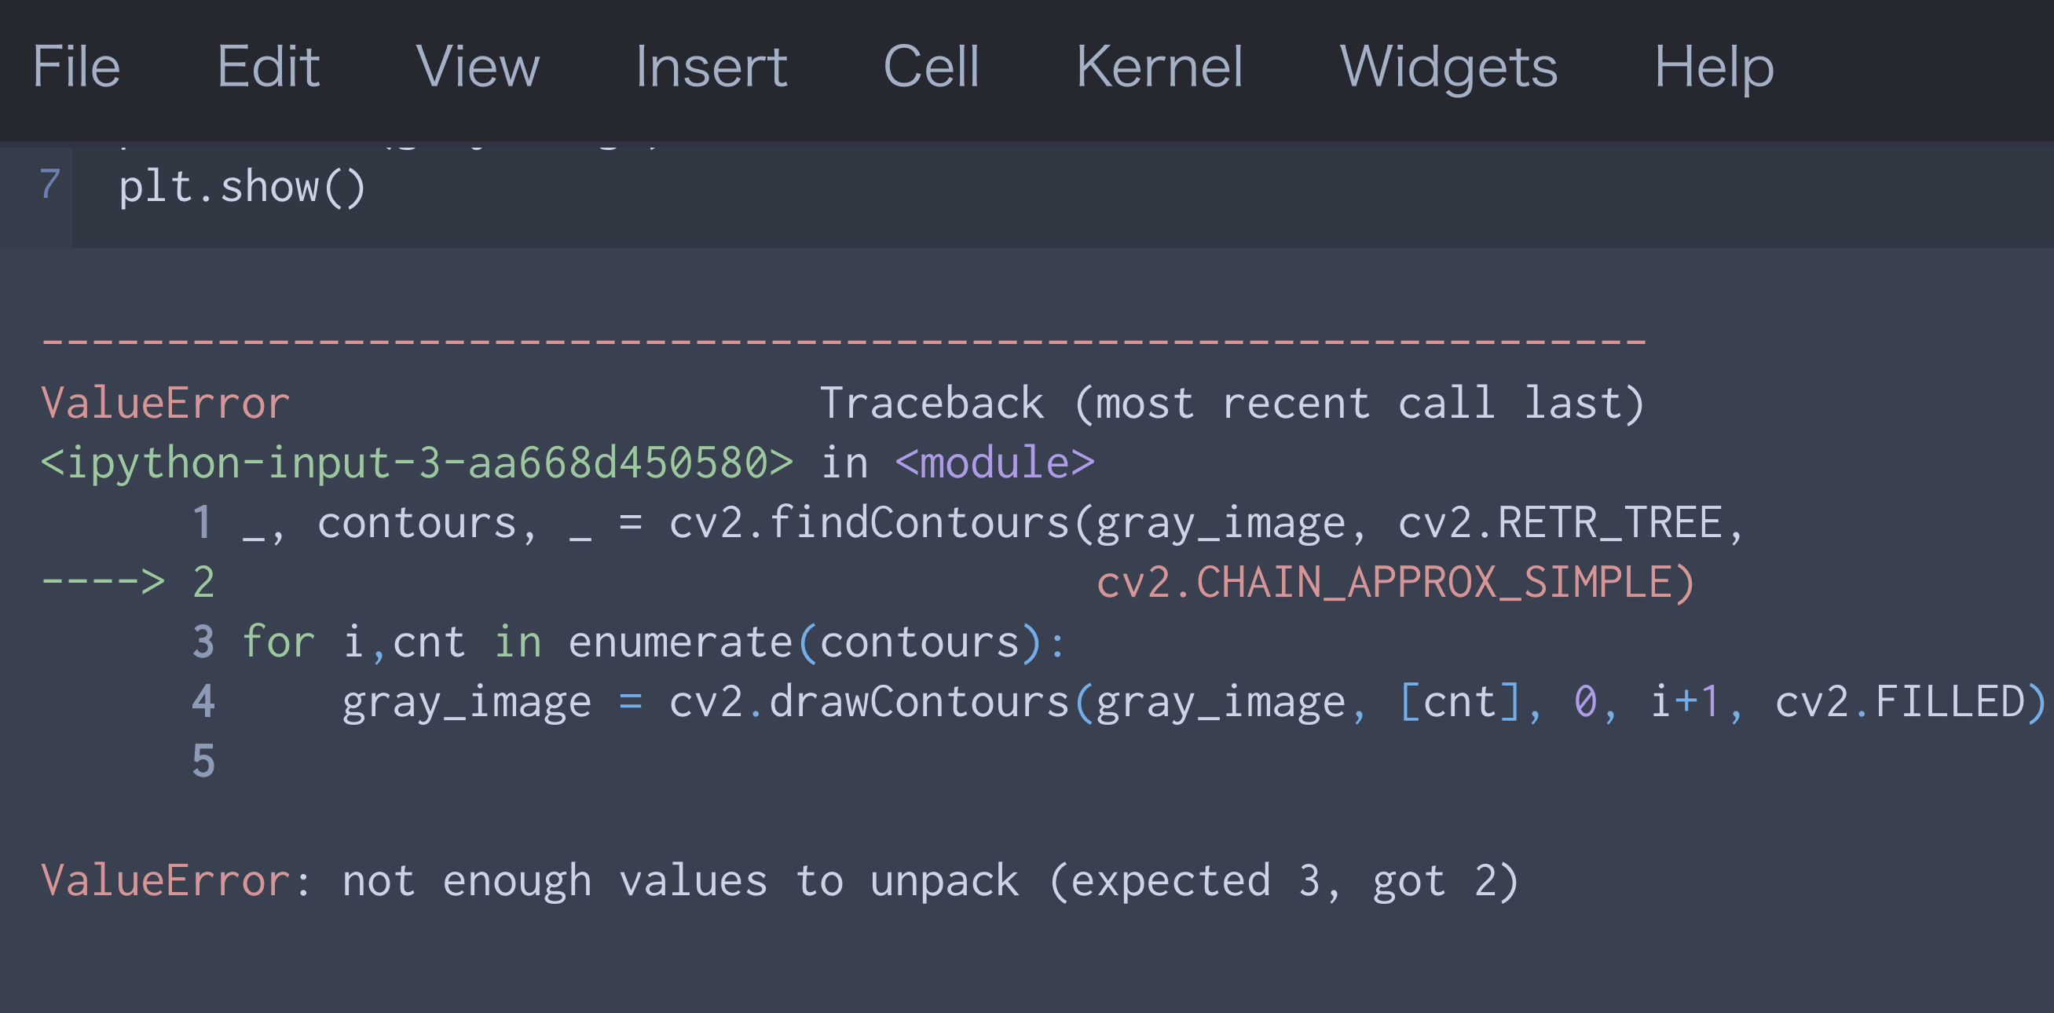Open the File menu

coord(76,67)
